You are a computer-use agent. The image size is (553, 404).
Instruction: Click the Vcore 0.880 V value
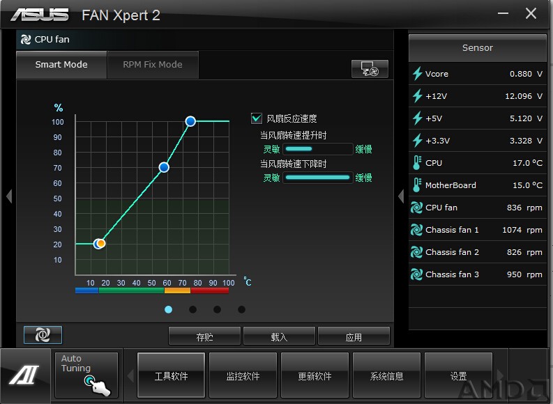526,74
